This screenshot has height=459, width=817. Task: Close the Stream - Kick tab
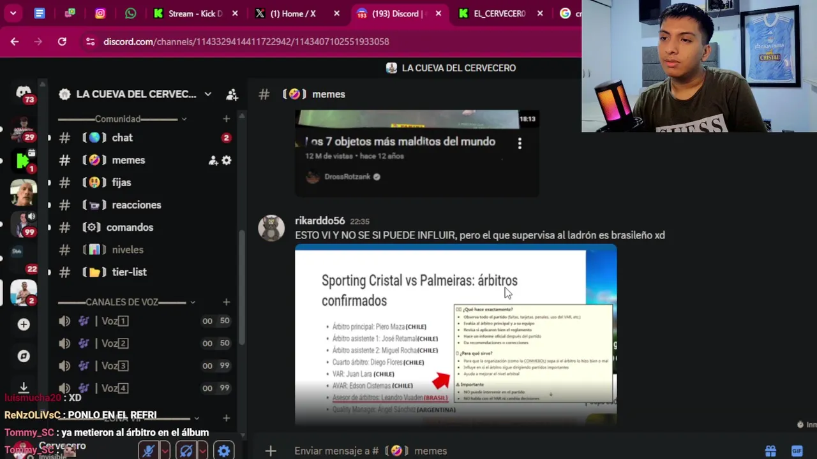click(x=235, y=13)
